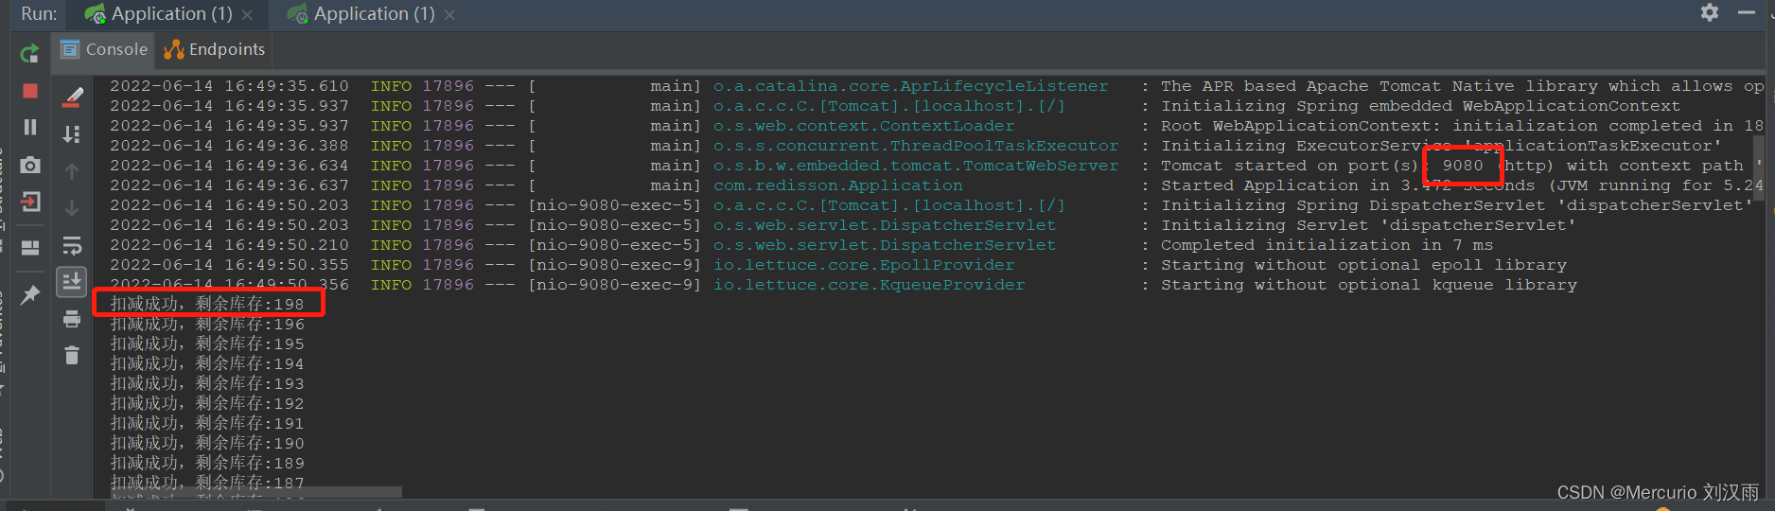Screen dimensions: 1775x511
Task: Click 'Starting without optional epoll library' message
Action: (x=1363, y=265)
